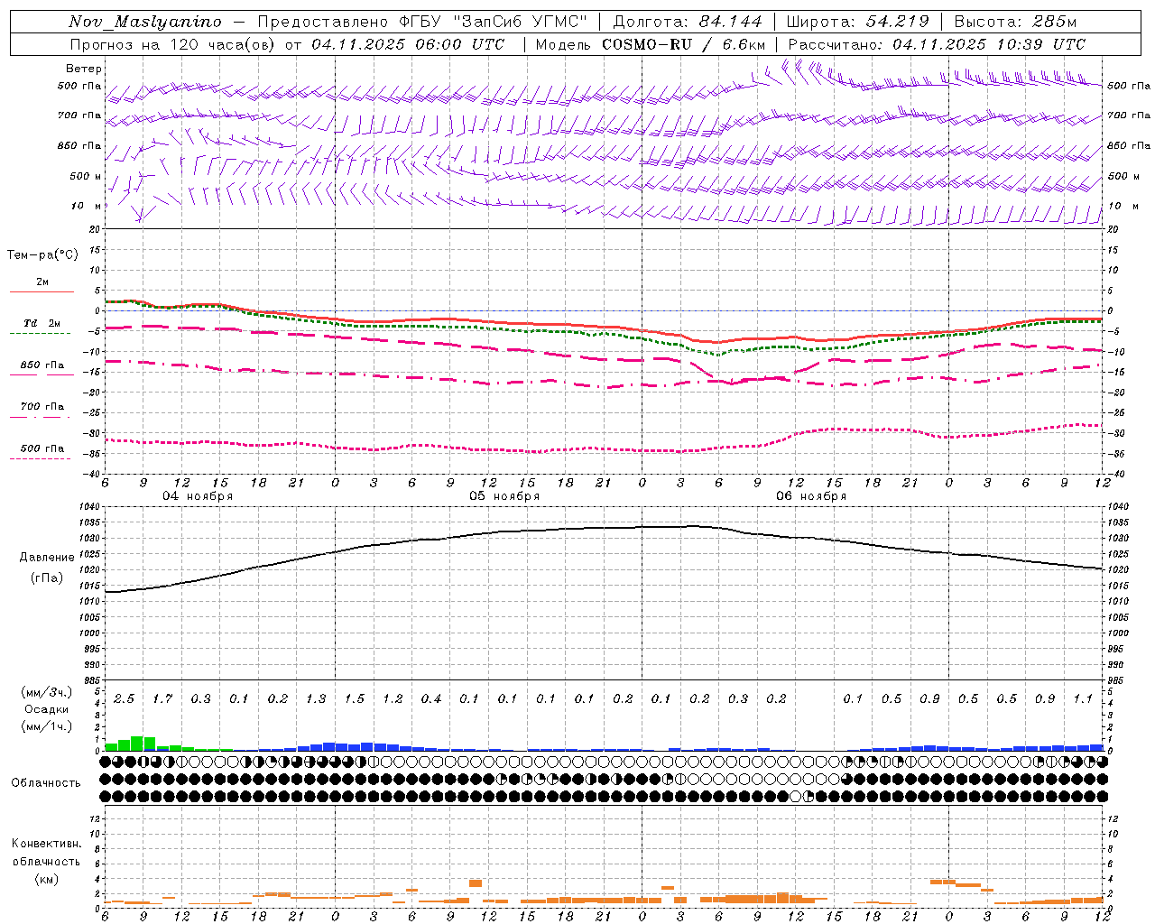Image resolution: width=1155 pixels, height=924 pixels.
Task: Click the Давление panel label
Action: pos(47,558)
